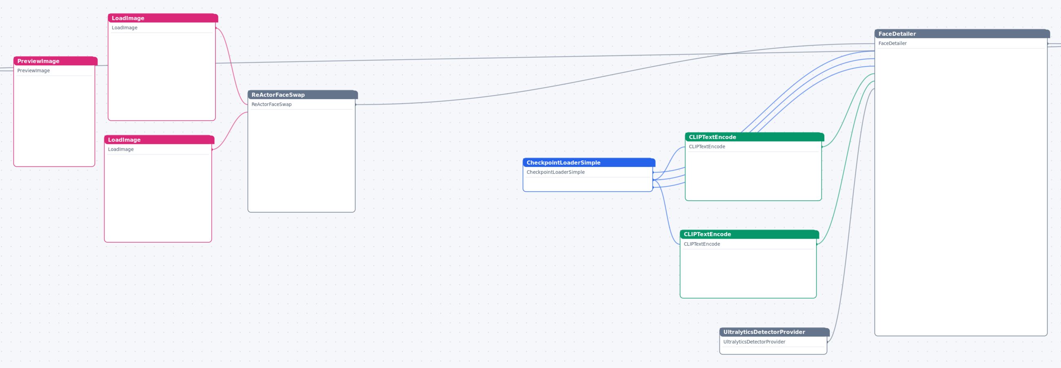Select the FaceDetailer node title bar
Screen dimensions: 1061x368
tap(962, 34)
